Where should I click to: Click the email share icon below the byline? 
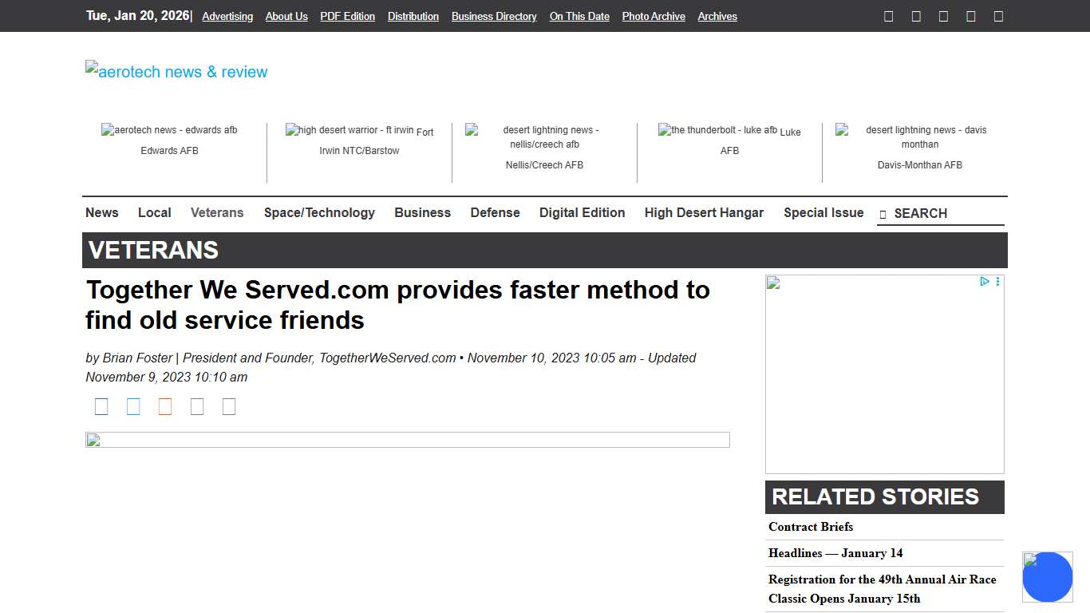click(197, 406)
